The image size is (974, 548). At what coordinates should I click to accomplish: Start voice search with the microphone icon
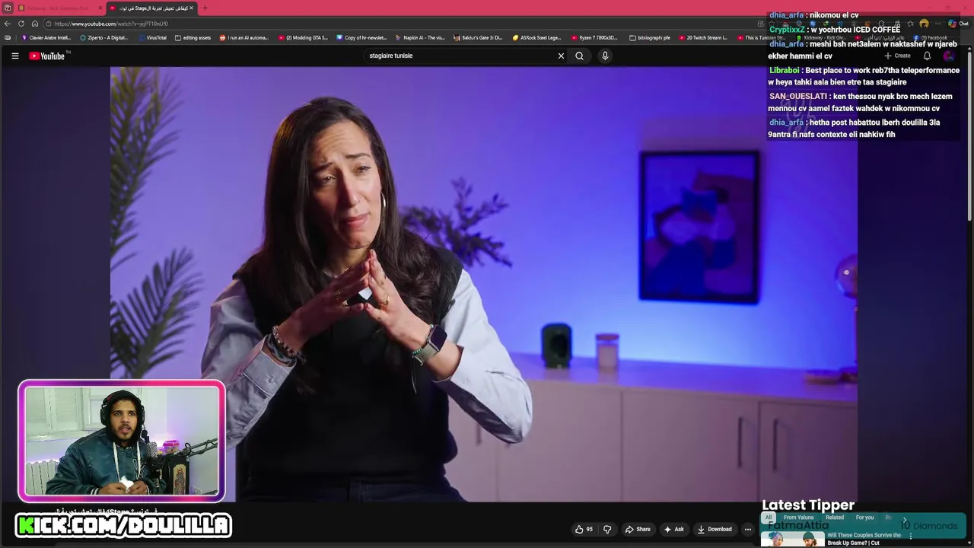(x=605, y=56)
